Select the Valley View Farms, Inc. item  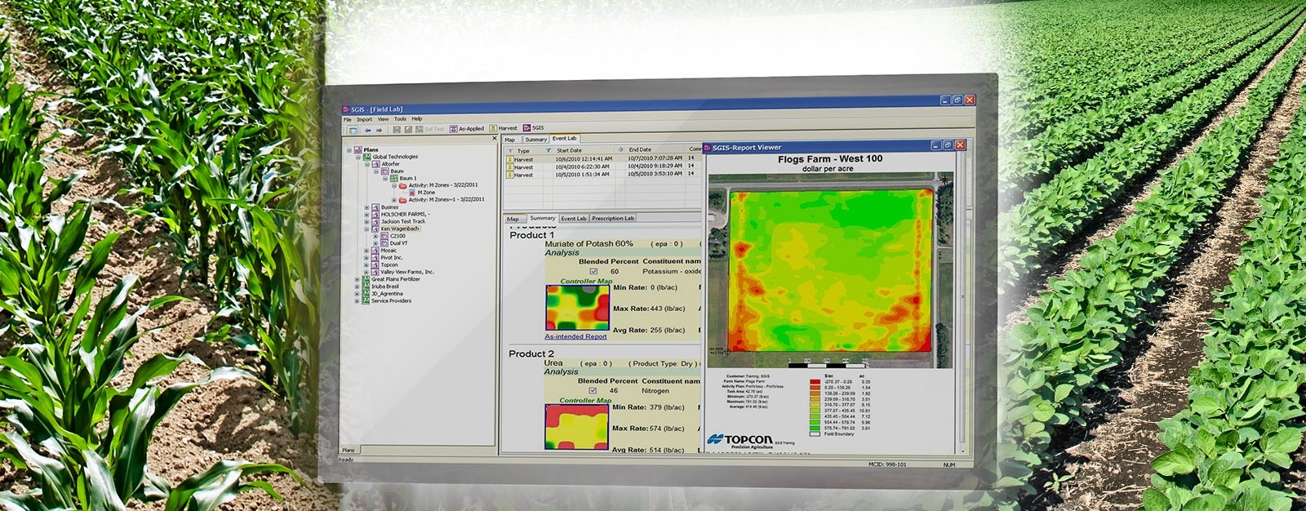pos(407,272)
